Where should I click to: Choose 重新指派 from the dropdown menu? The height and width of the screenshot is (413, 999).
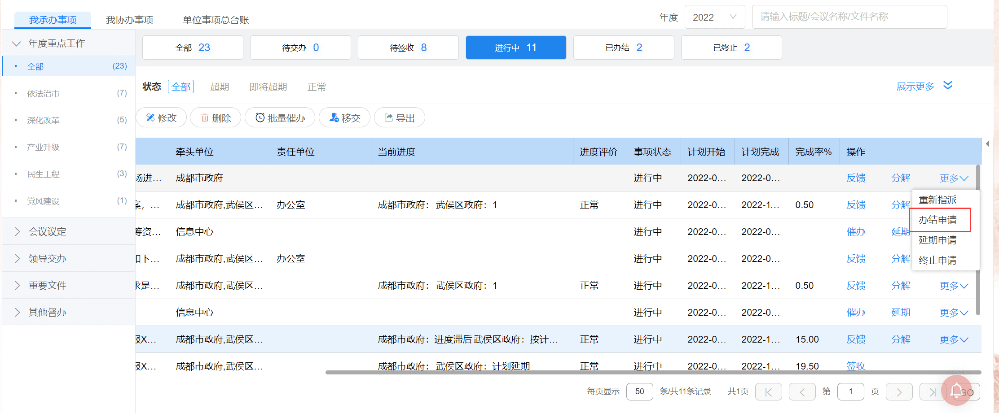click(937, 200)
